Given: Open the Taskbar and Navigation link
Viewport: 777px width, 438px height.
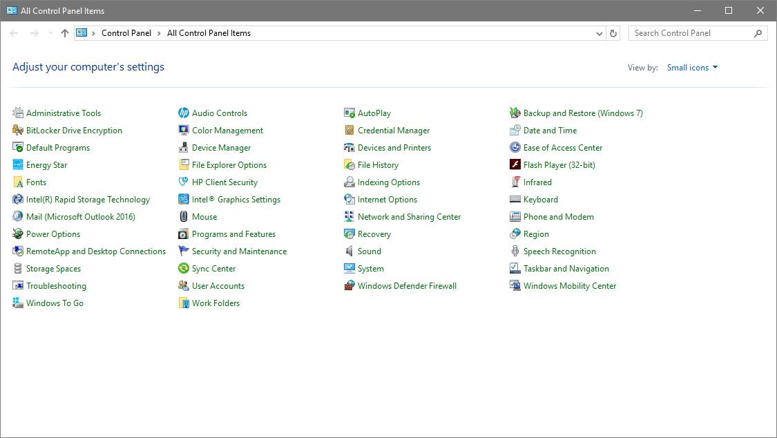Looking at the screenshot, I should 566,269.
